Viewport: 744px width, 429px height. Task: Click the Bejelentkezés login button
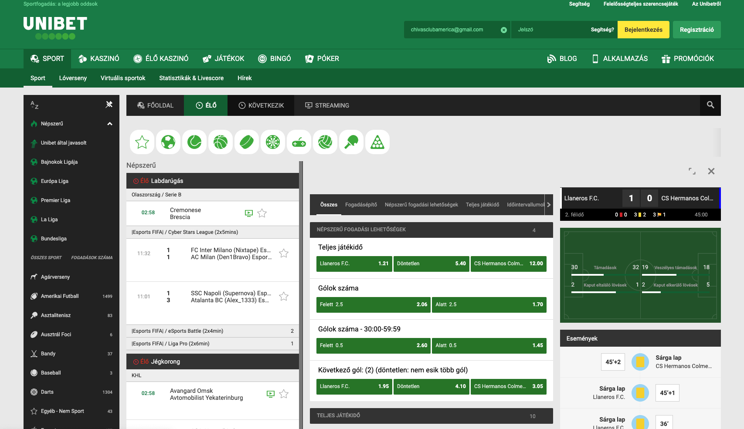(x=643, y=29)
